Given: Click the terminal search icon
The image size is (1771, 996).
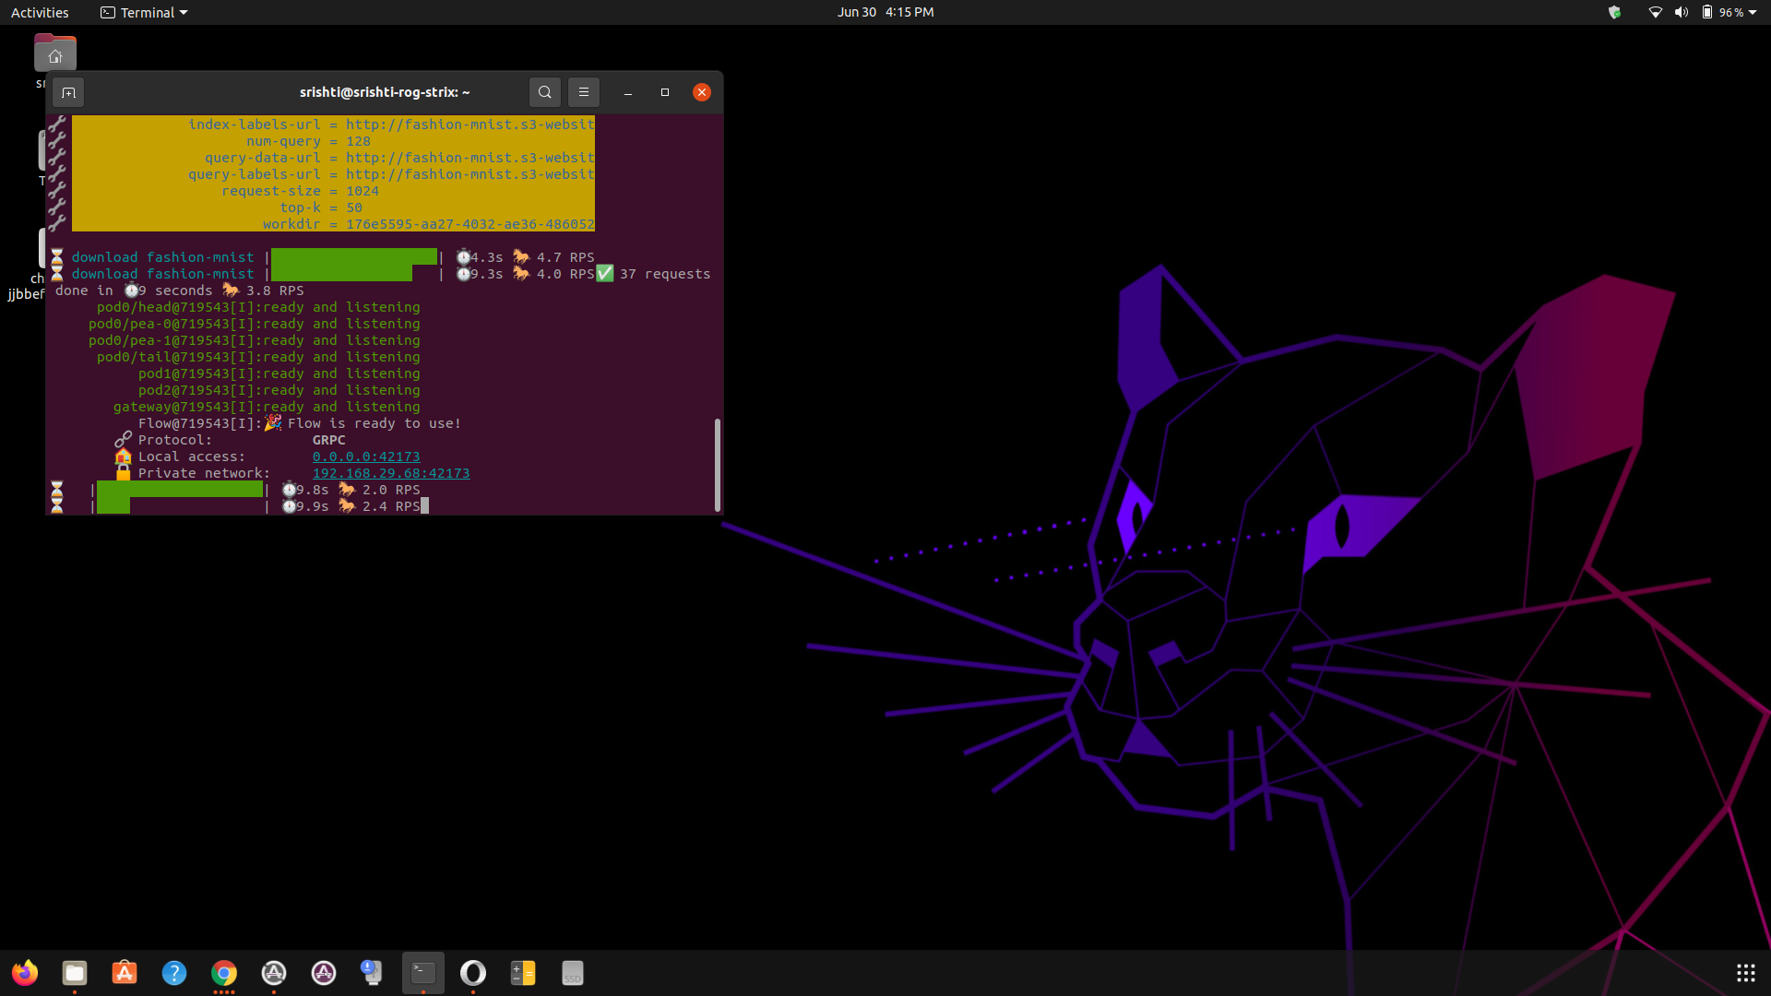Looking at the screenshot, I should [x=545, y=92].
